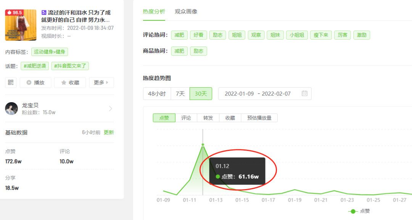Expand 龙宝贝's profile via the right chevron
Screen dimensions: 412x220
pyautogui.click(x=111, y=109)
